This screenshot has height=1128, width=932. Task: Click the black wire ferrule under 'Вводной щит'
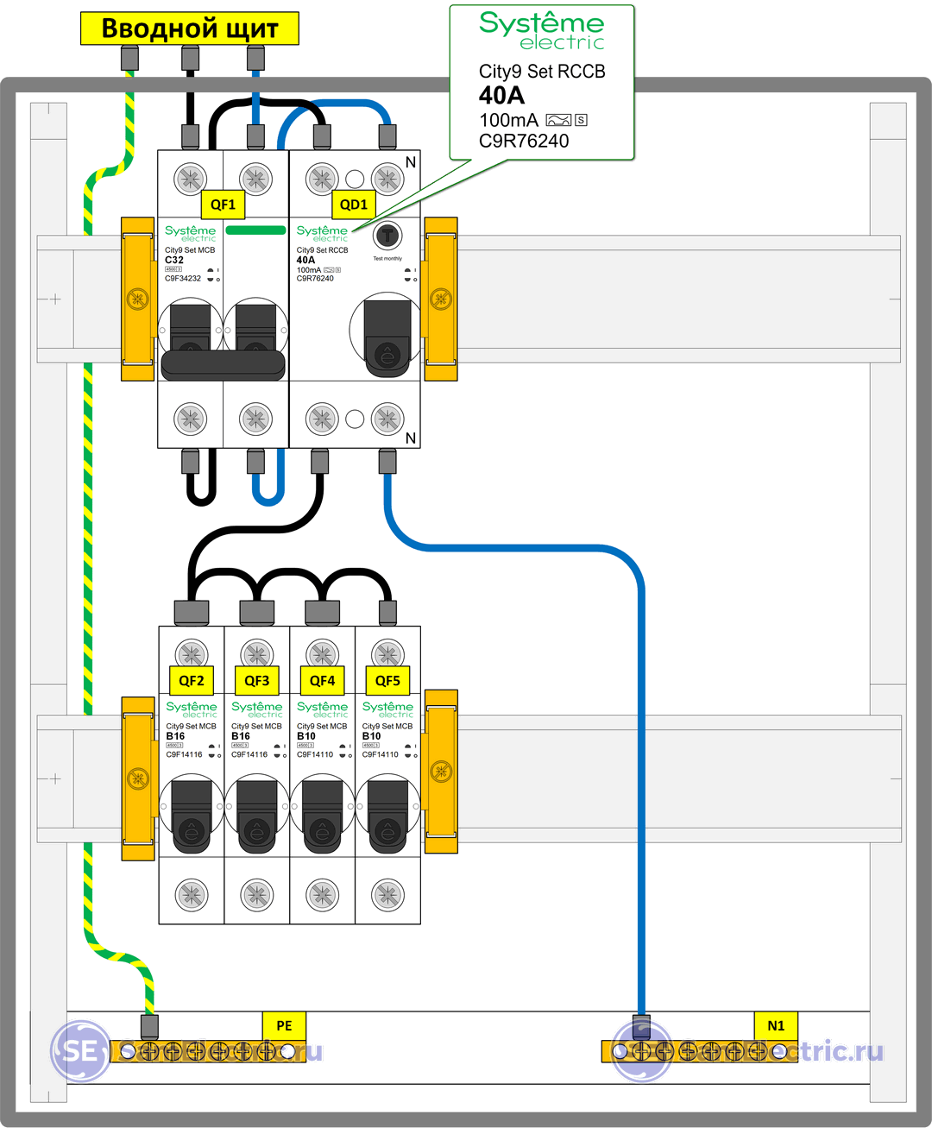(x=190, y=58)
